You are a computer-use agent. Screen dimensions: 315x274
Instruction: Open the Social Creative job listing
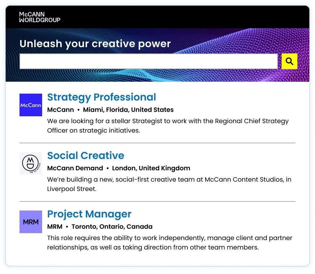pos(86,156)
